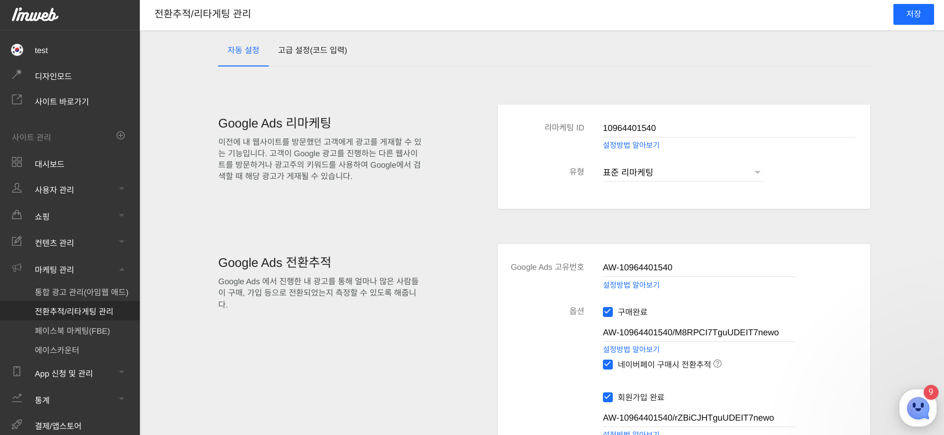Click the 대시보드 grid icon
The image size is (944, 435).
[17, 162]
